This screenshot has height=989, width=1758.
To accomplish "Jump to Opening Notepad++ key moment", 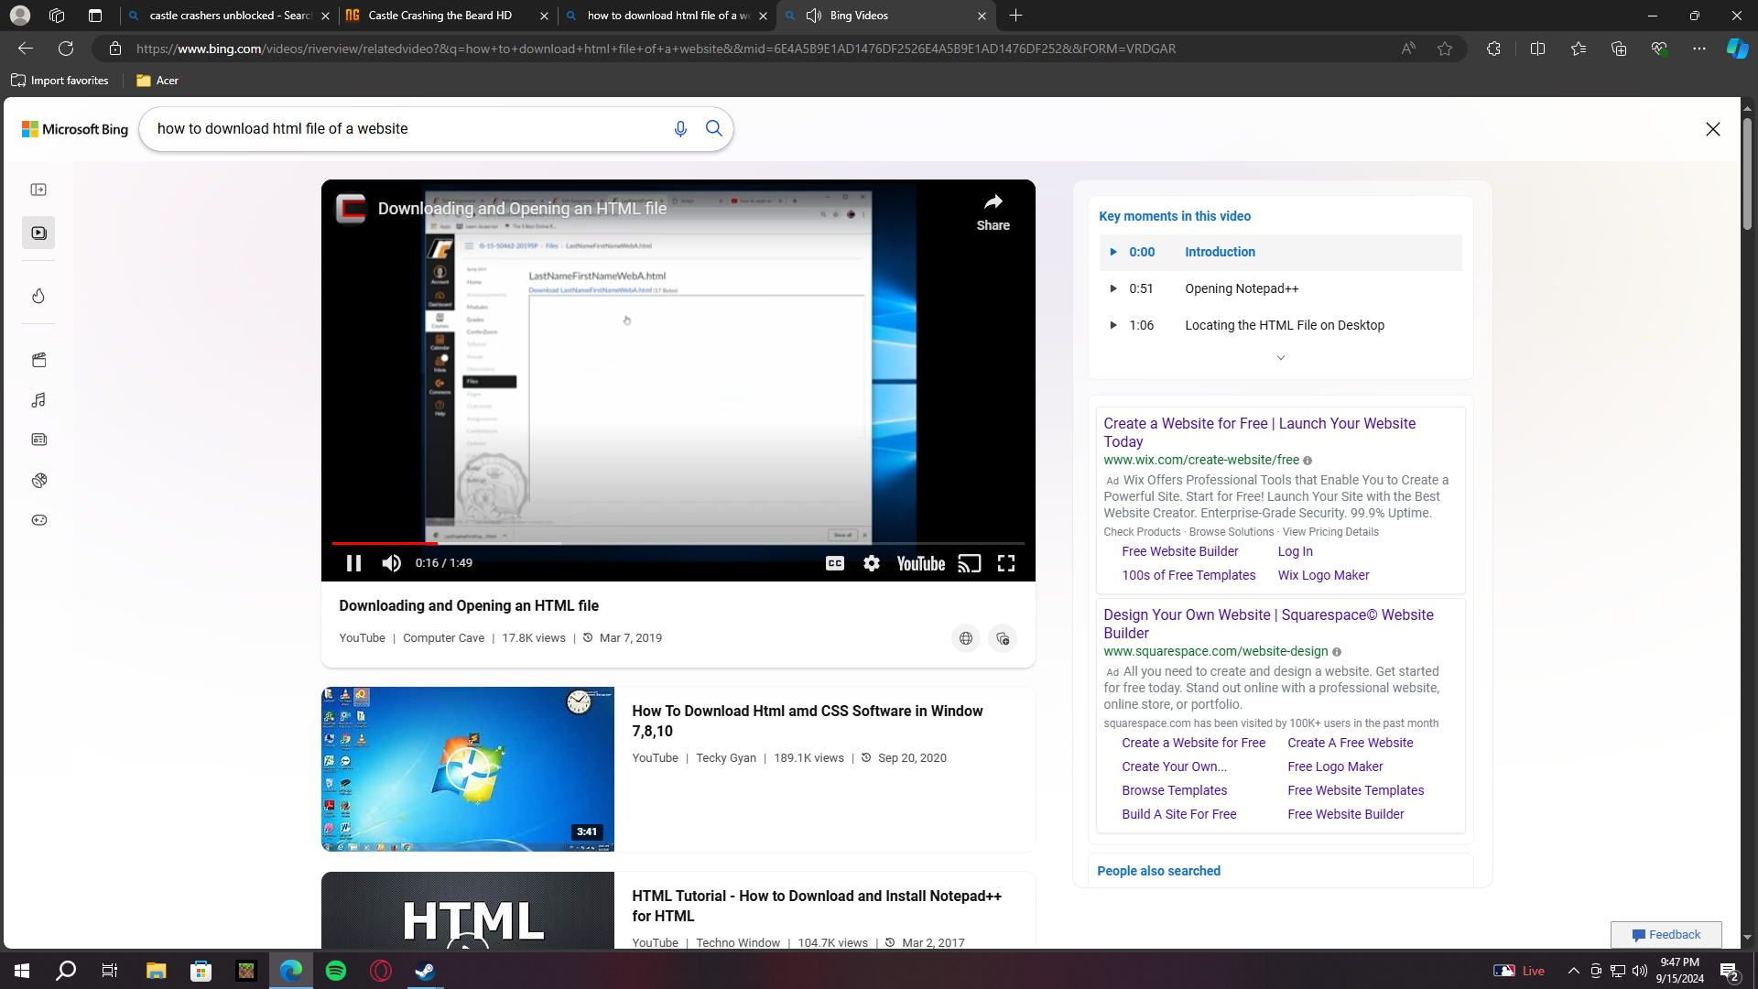I will 1241,288.
